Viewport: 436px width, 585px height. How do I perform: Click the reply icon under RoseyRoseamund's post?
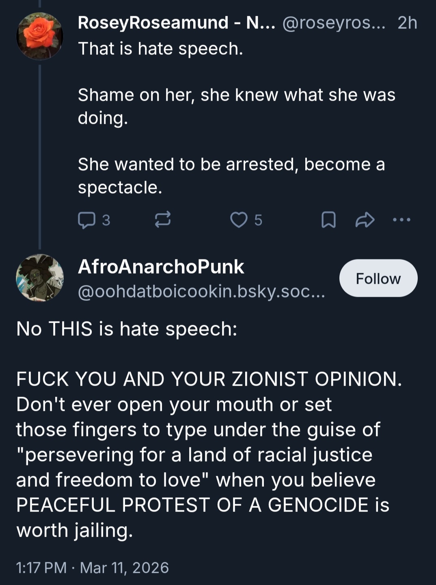click(86, 220)
